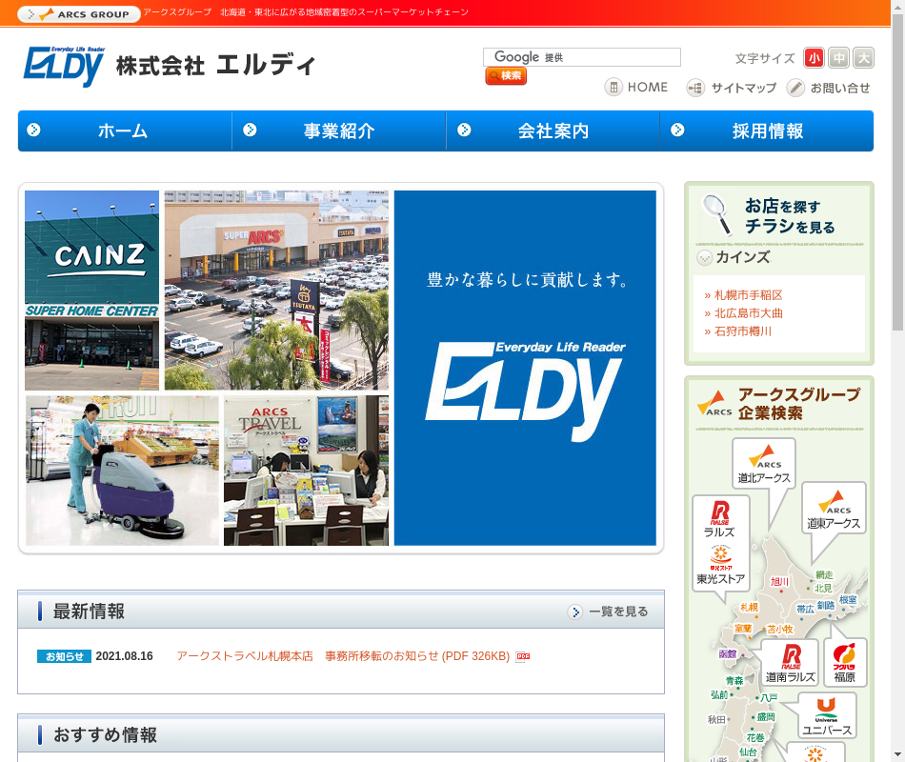This screenshot has width=905, height=762.
Task: Click 盛岡 on the map
Action: point(766,717)
